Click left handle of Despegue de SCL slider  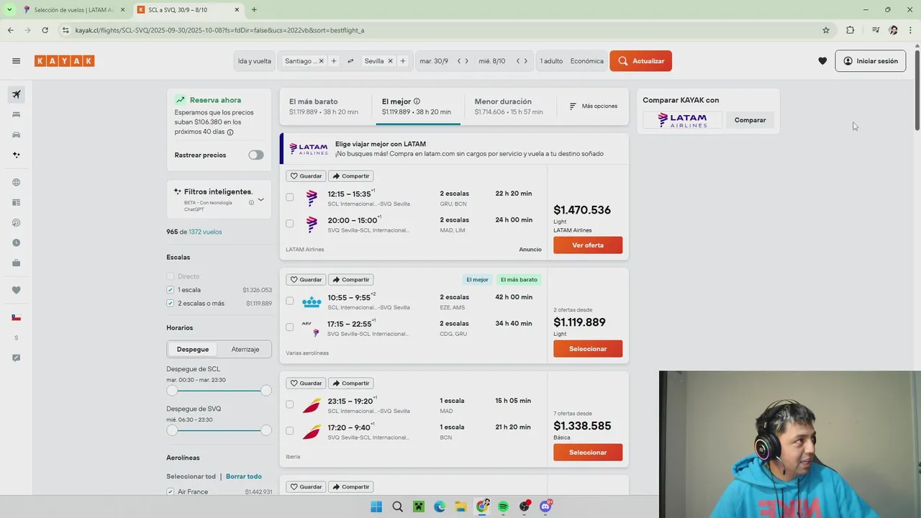pyautogui.click(x=172, y=390)
